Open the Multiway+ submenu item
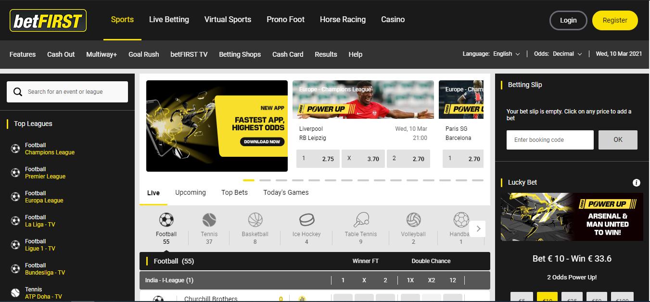The width and height of the screenshot is (650, 302). (x=102, y=54)
